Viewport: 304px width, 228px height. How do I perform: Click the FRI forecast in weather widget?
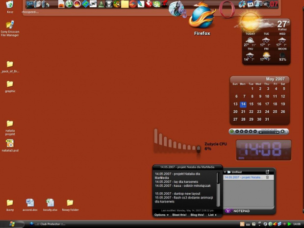point(266,55)
